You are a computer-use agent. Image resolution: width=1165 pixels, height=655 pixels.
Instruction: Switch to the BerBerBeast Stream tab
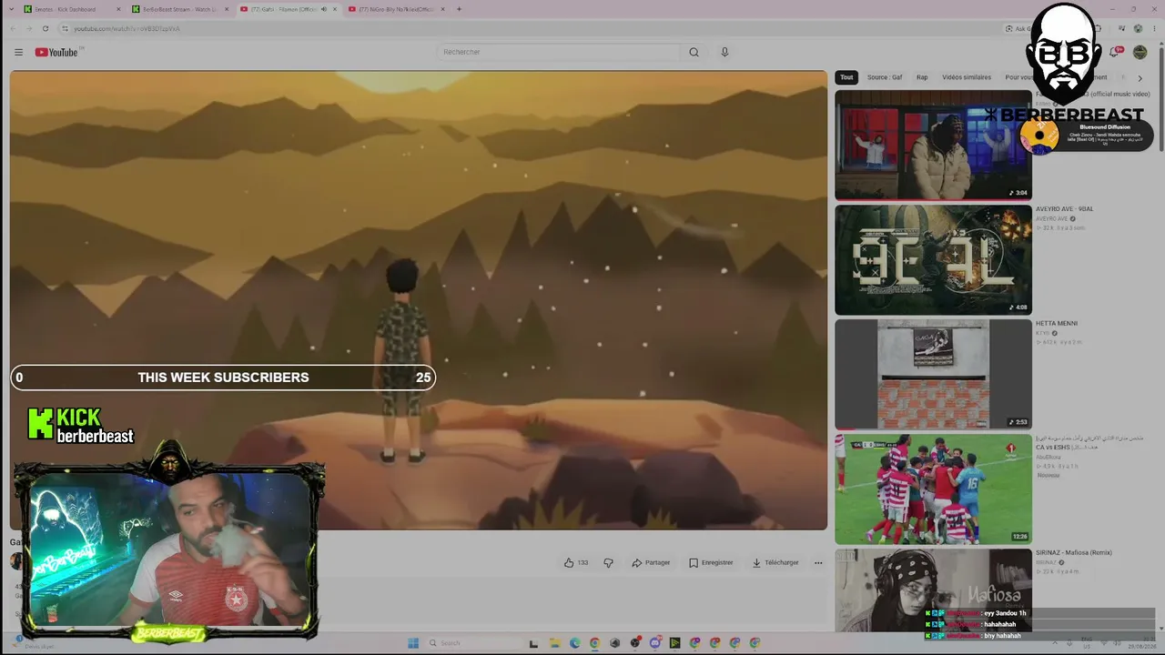(180, 9)
